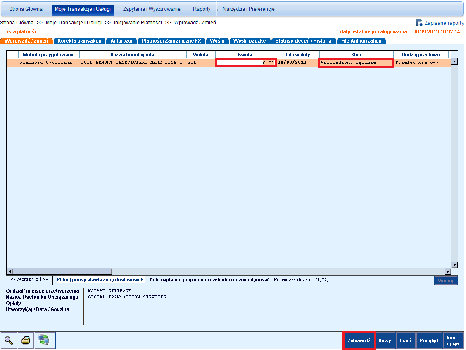Sort by Nazwa beneficjenta column header

[133, 55]
